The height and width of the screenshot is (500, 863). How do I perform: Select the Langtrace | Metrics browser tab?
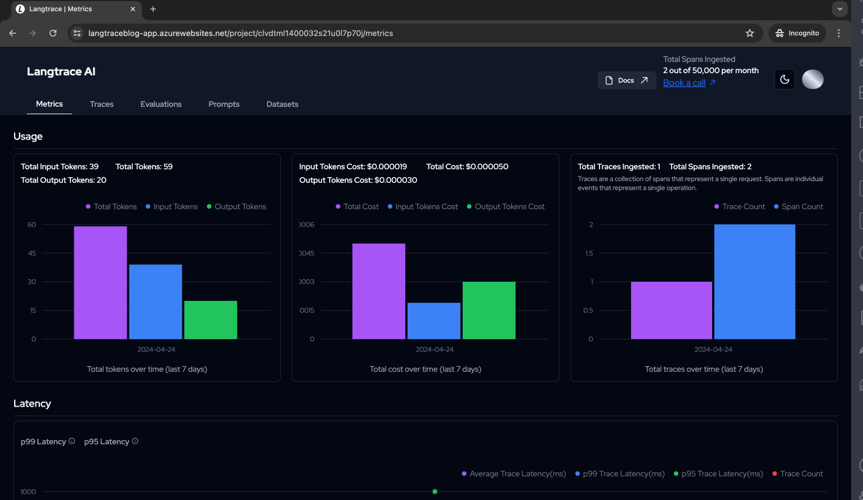(77, 9)
